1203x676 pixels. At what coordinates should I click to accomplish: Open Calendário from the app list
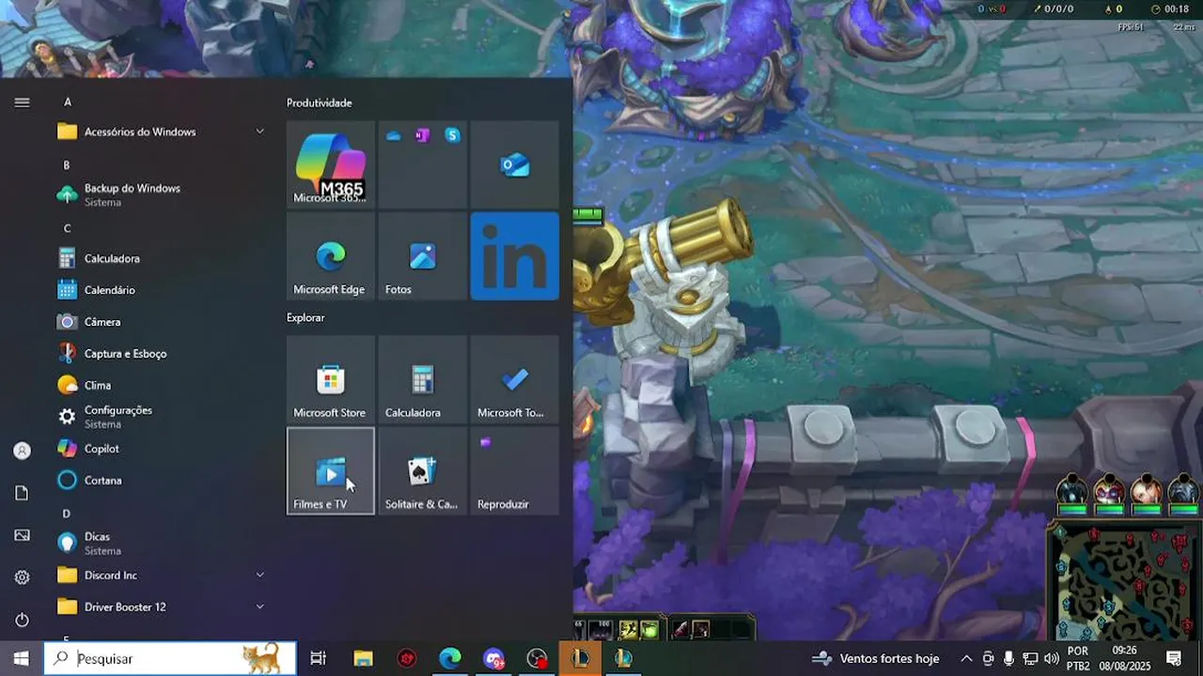click(161, 291)
